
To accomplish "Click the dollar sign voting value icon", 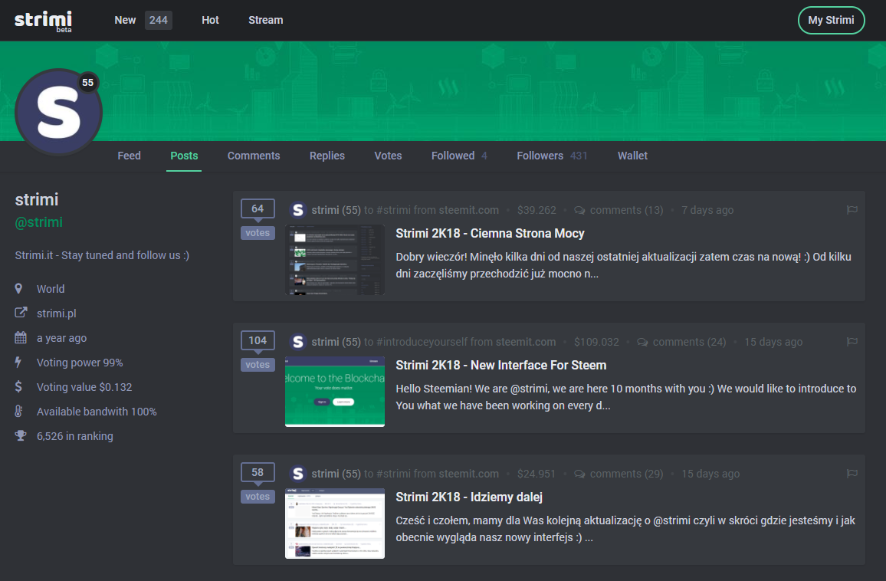I will (x=18, y=386).
